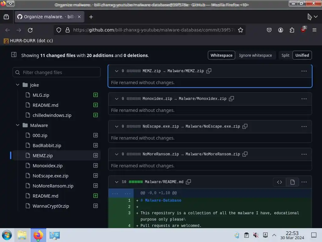The image size is (322, 242).
Task: Select Ignore whitespace option
Action: click(255, 55)
